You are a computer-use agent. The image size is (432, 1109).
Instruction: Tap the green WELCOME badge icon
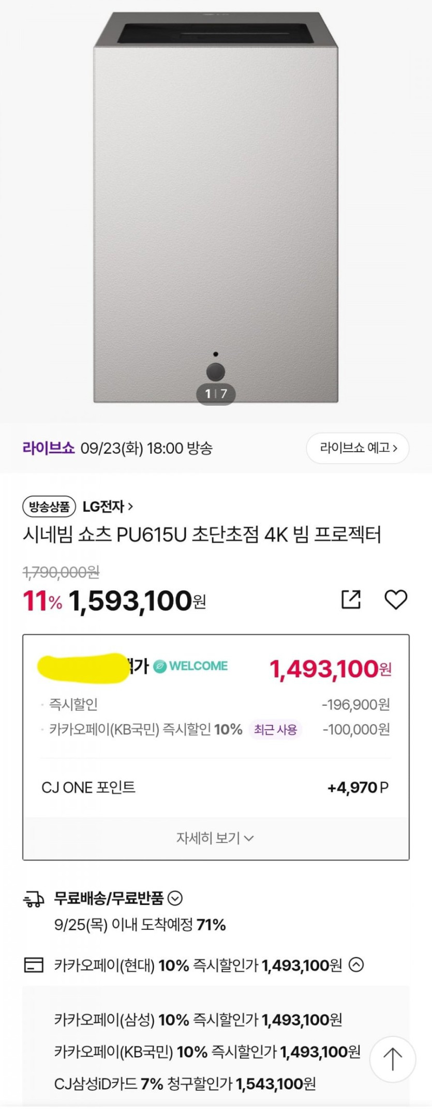point(160,667)
